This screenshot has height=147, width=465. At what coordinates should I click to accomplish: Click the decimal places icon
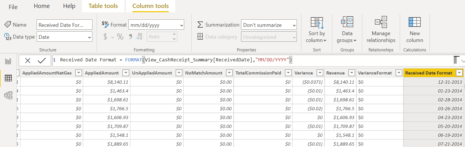point(139,37)
